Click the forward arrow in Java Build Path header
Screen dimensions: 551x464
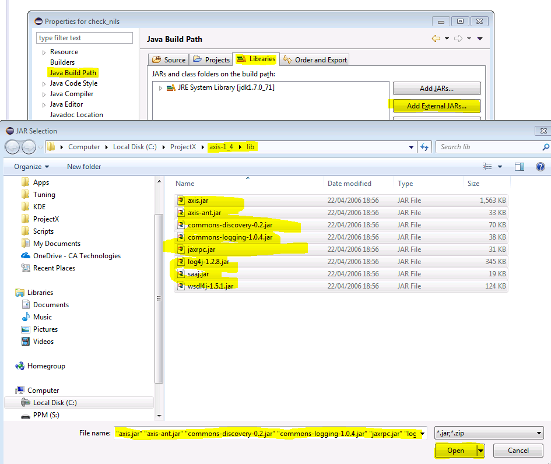coord(458,38)
